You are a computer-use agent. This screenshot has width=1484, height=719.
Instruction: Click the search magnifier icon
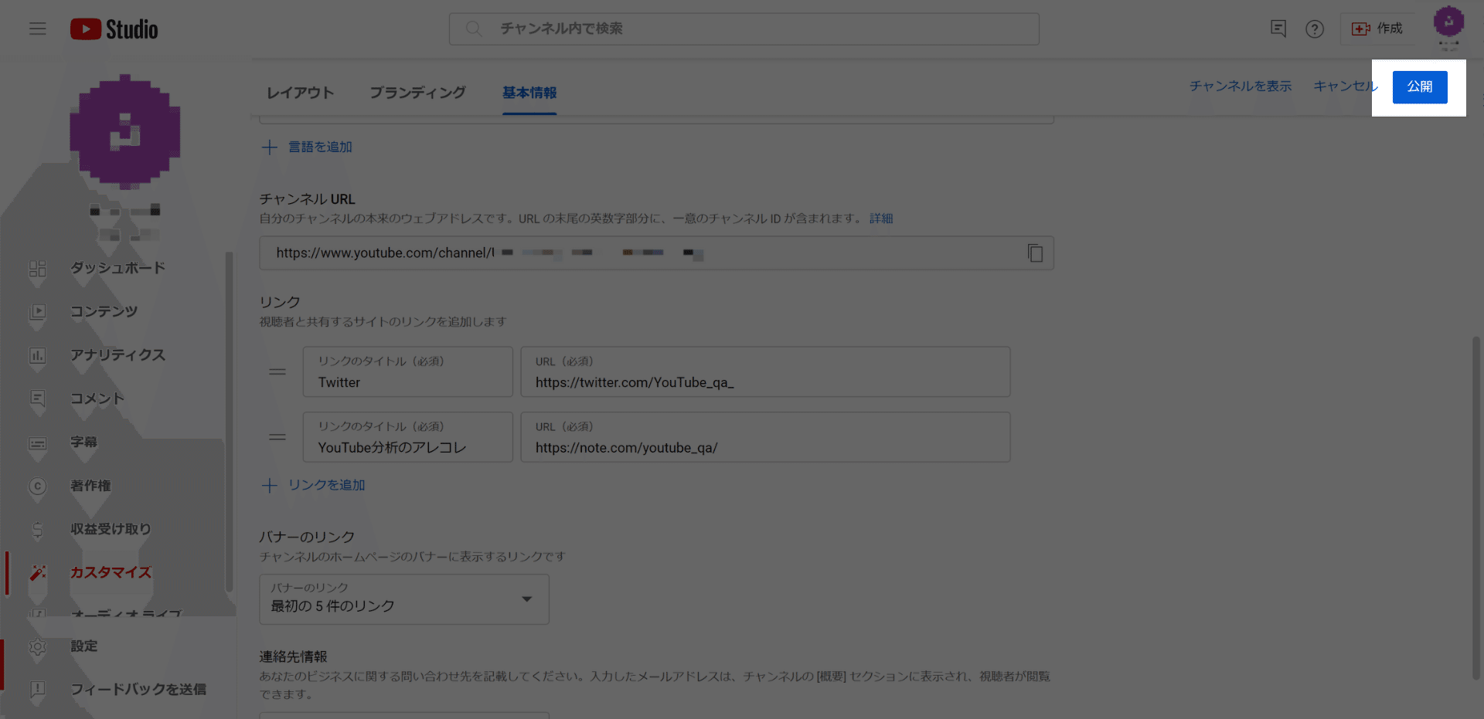474,29
